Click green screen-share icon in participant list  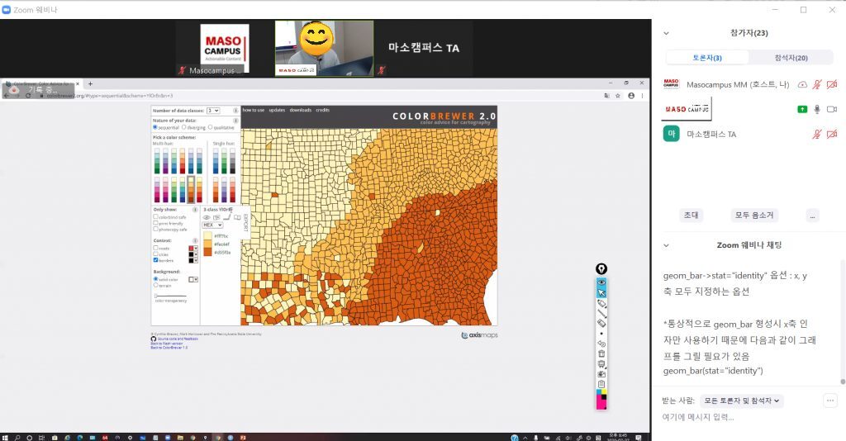tap(801, 109)
